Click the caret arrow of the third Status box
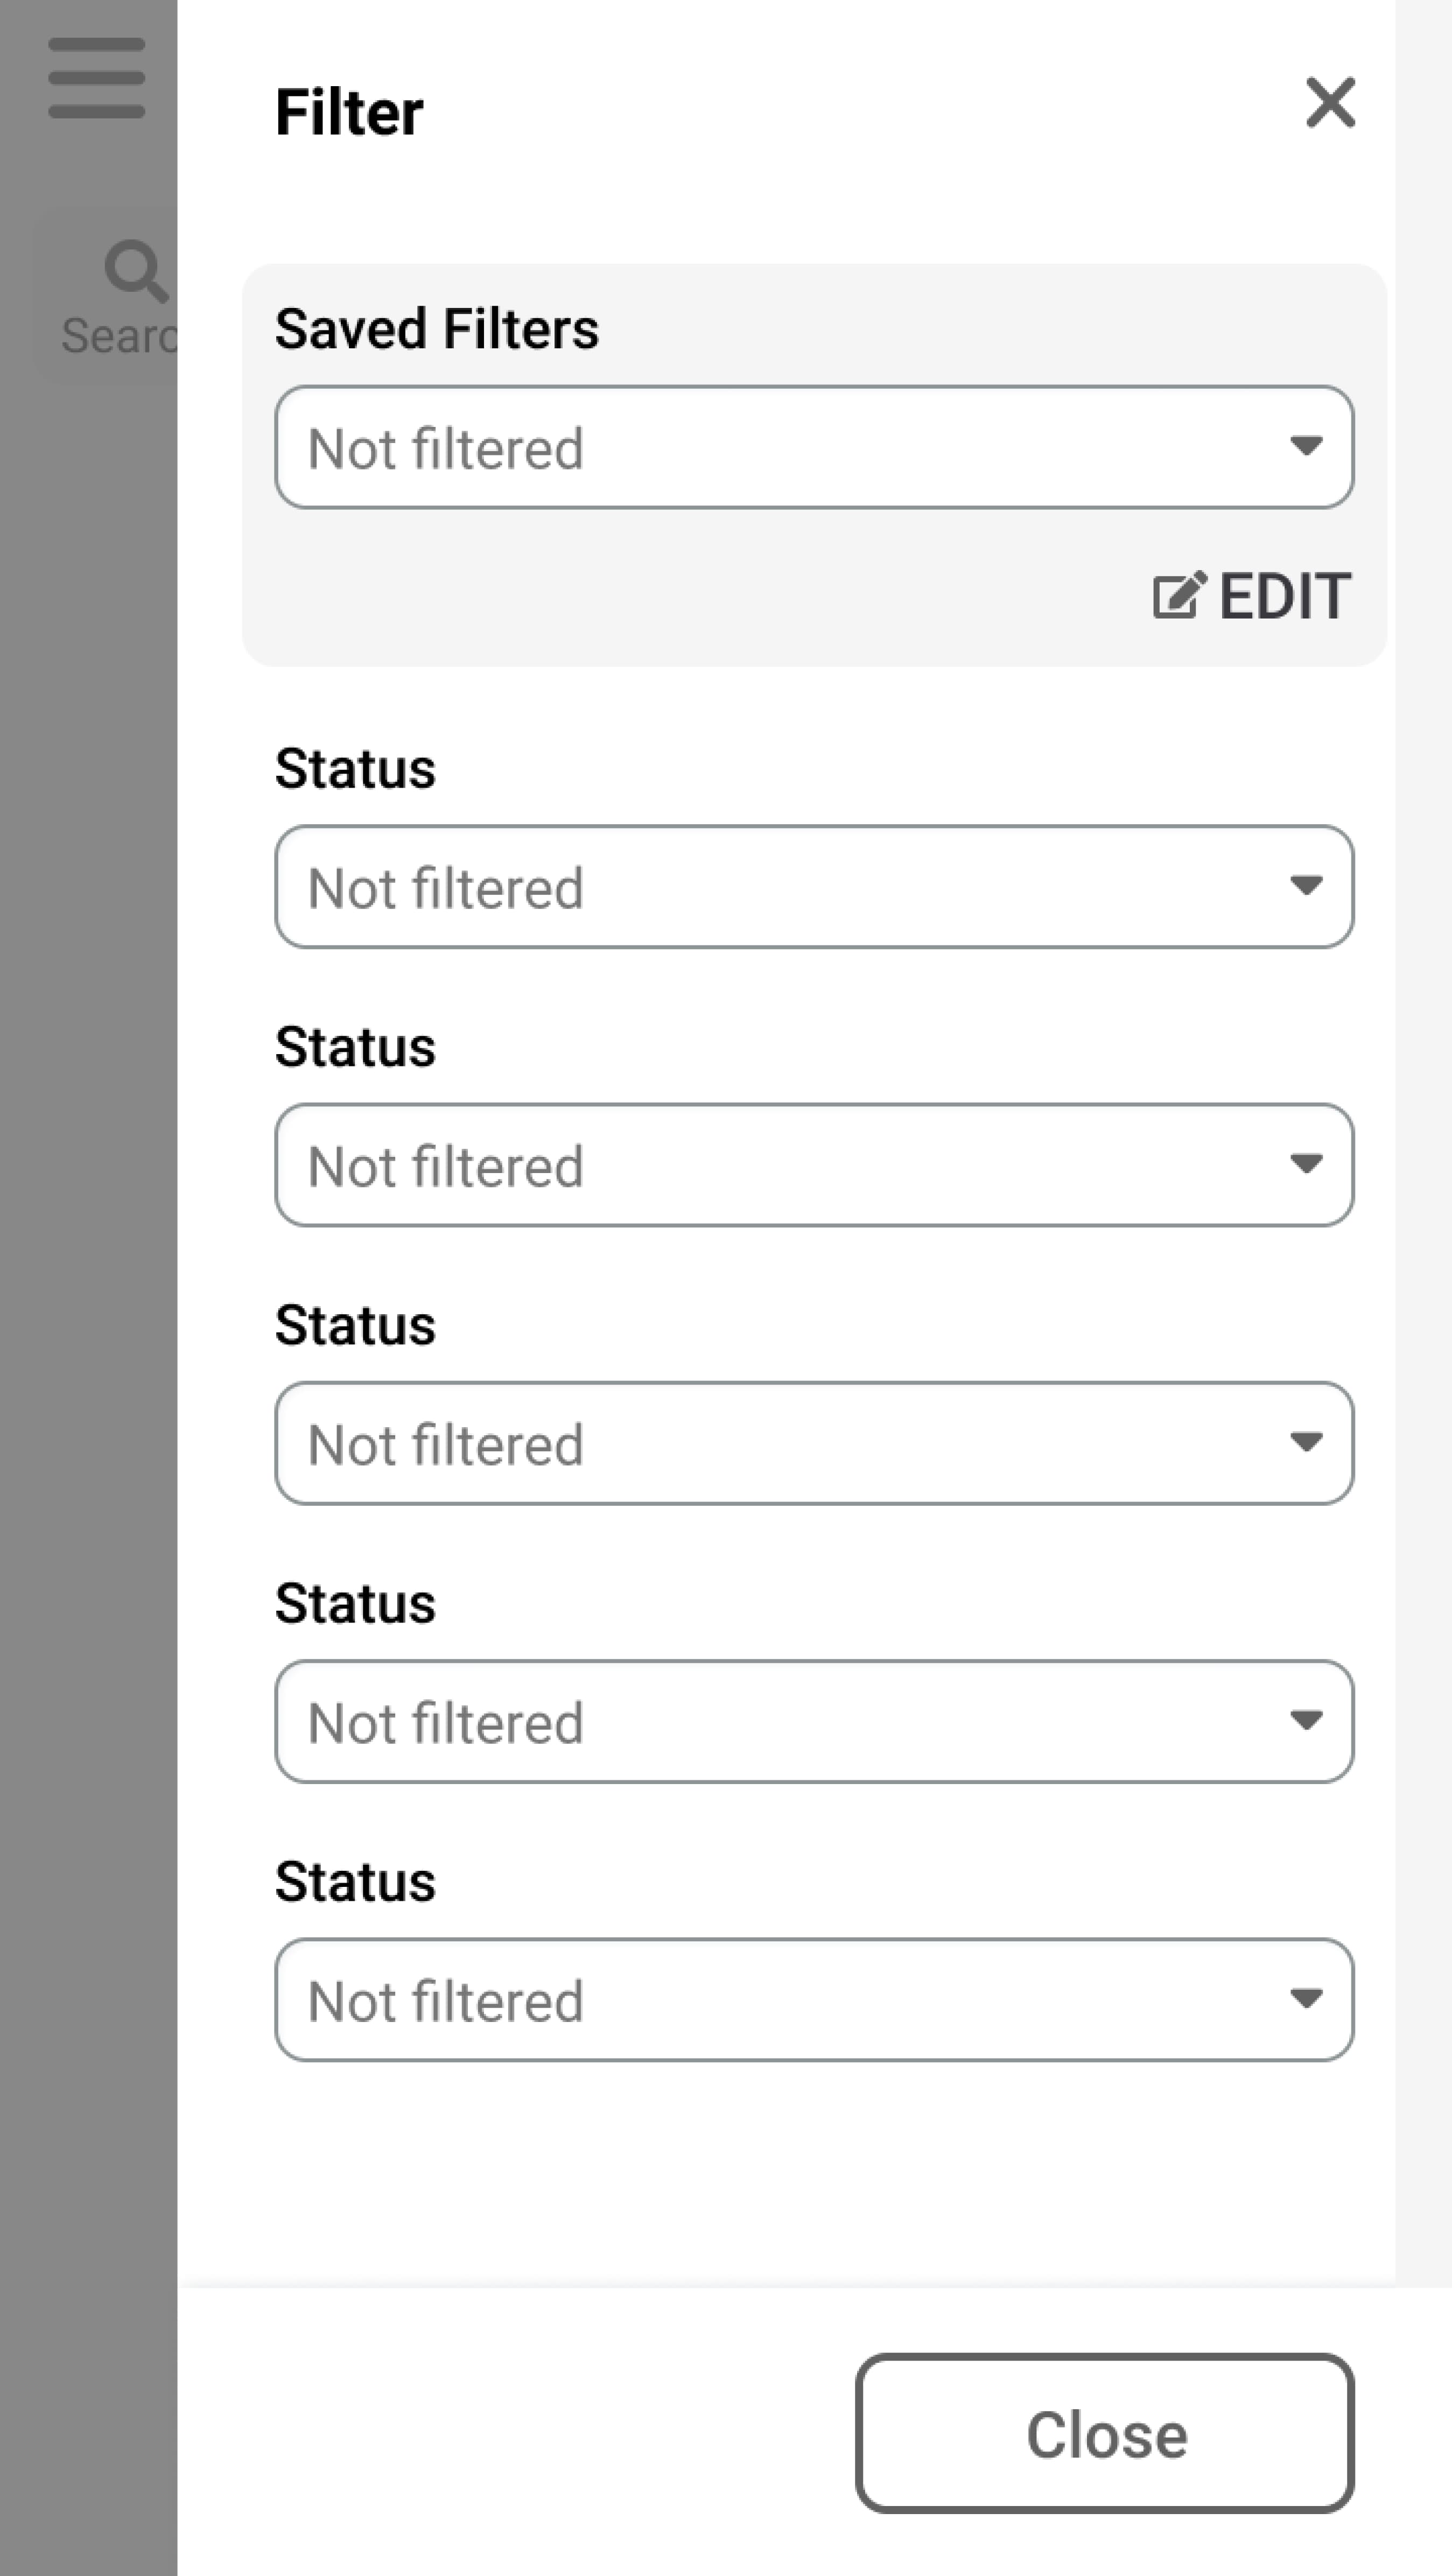This screenshot has height=2576, width=1452. (x=1306, y=1442)
